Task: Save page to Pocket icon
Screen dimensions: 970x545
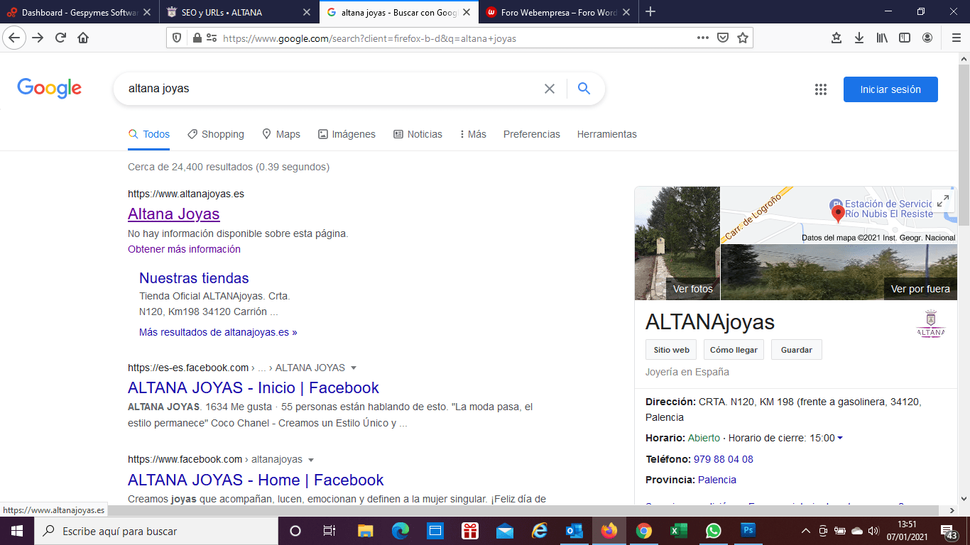Action: (723, 38)
